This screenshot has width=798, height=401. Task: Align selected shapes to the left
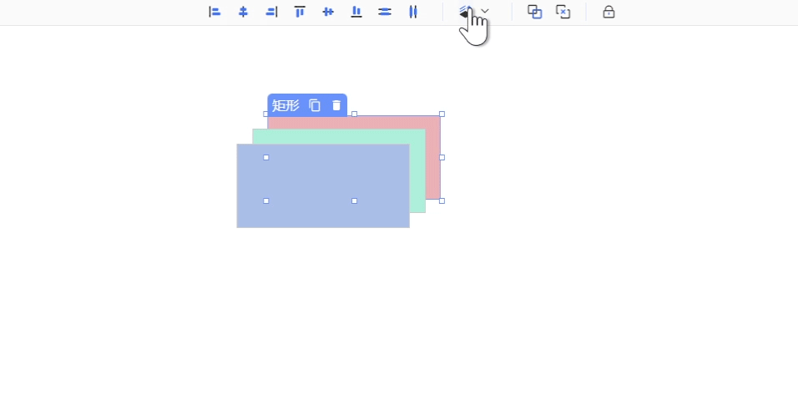tap(215, 12)
